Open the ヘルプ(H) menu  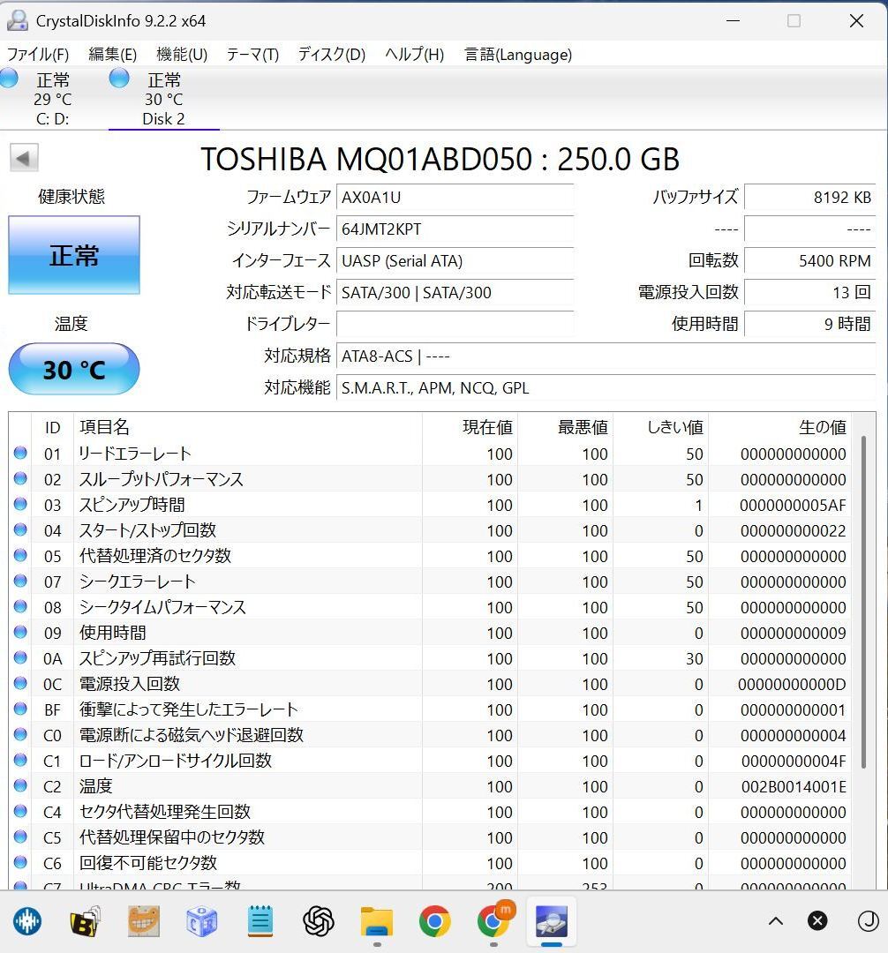415,55
